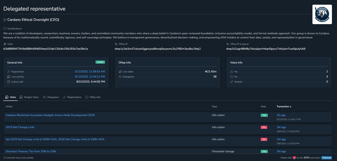Click the Yes badge on Amaru Node row

pyautogui.click(x=264, y=115)
